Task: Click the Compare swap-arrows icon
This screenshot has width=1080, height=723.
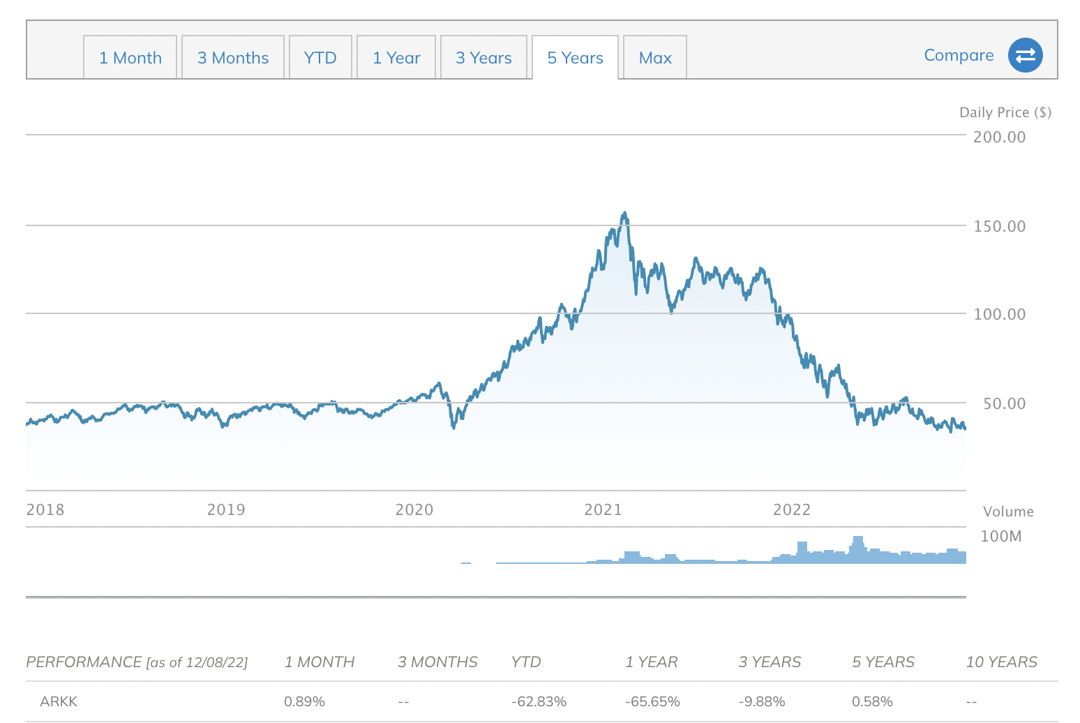Action: tap(1025, 55)
